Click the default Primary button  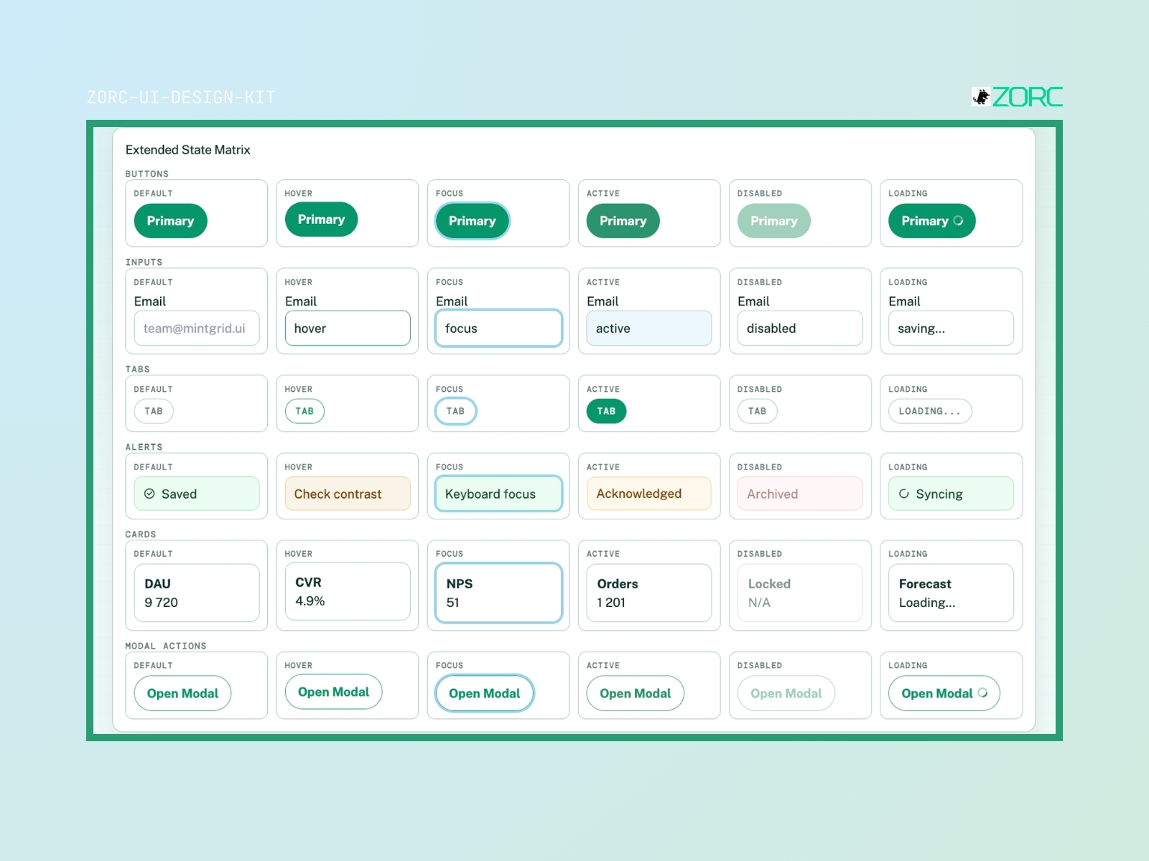point(171,221)
